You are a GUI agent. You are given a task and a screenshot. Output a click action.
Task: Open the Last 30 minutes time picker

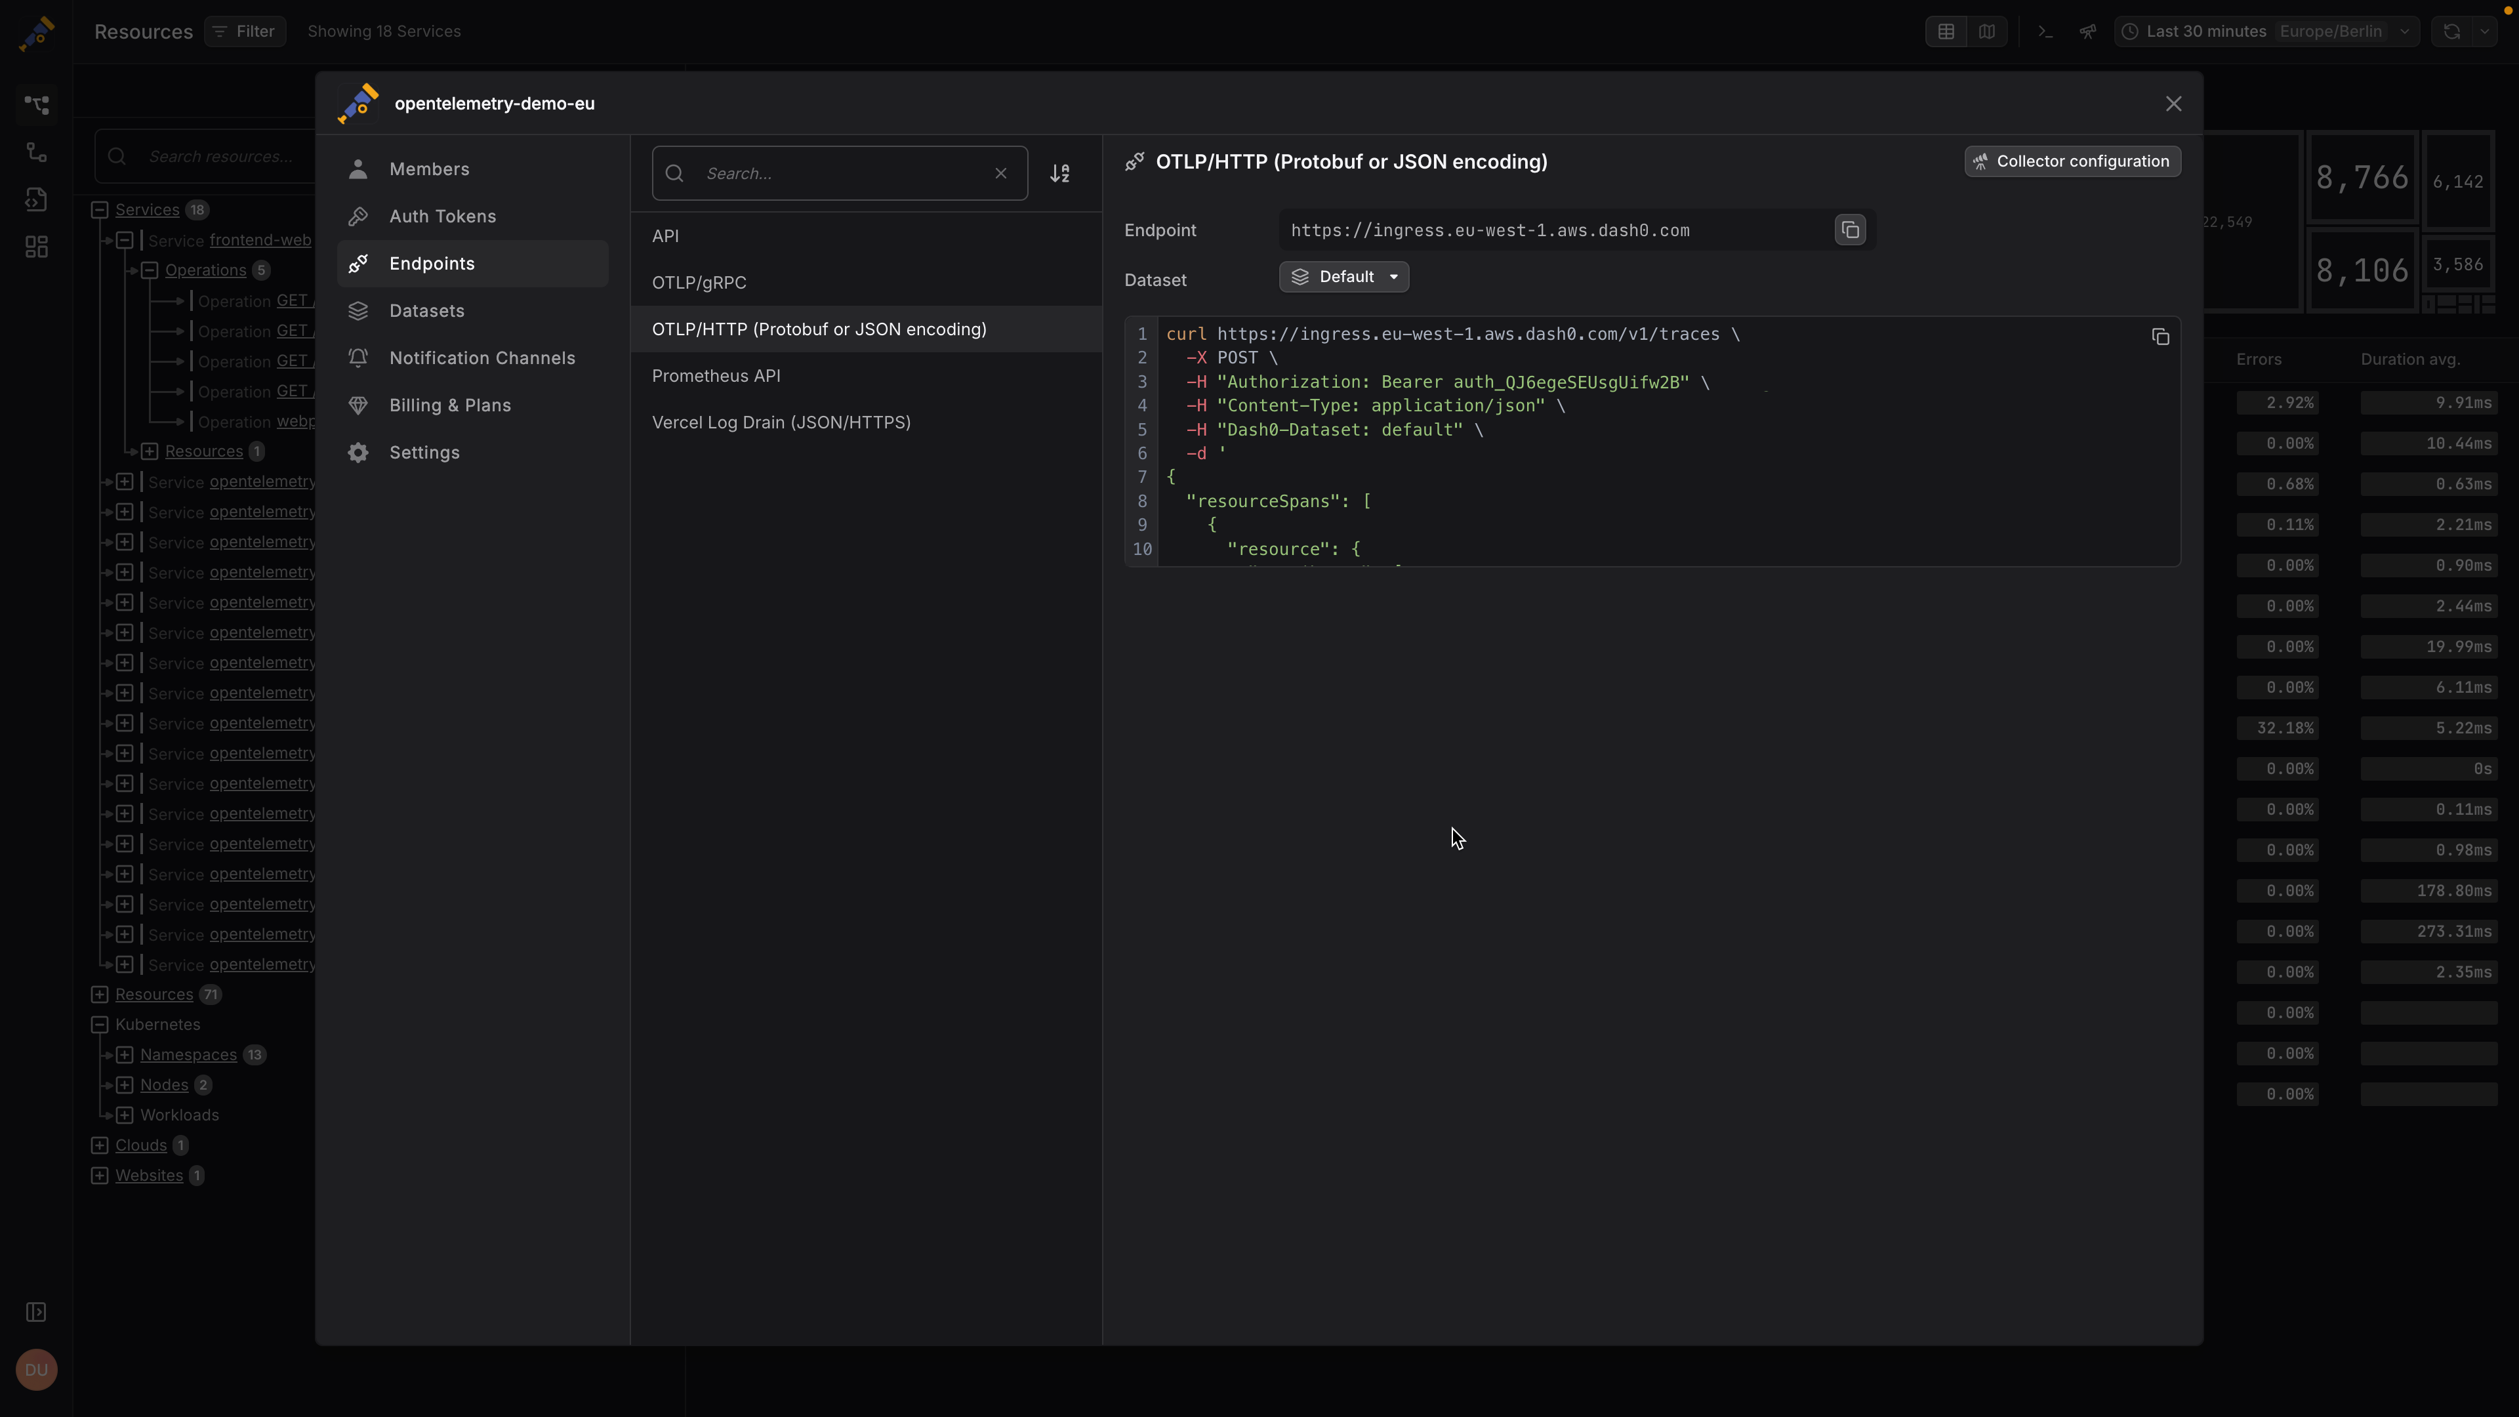2266,31
